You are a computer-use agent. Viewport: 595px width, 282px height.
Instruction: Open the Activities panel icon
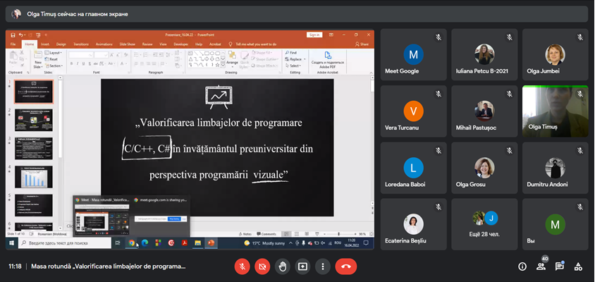click(578, 266)
